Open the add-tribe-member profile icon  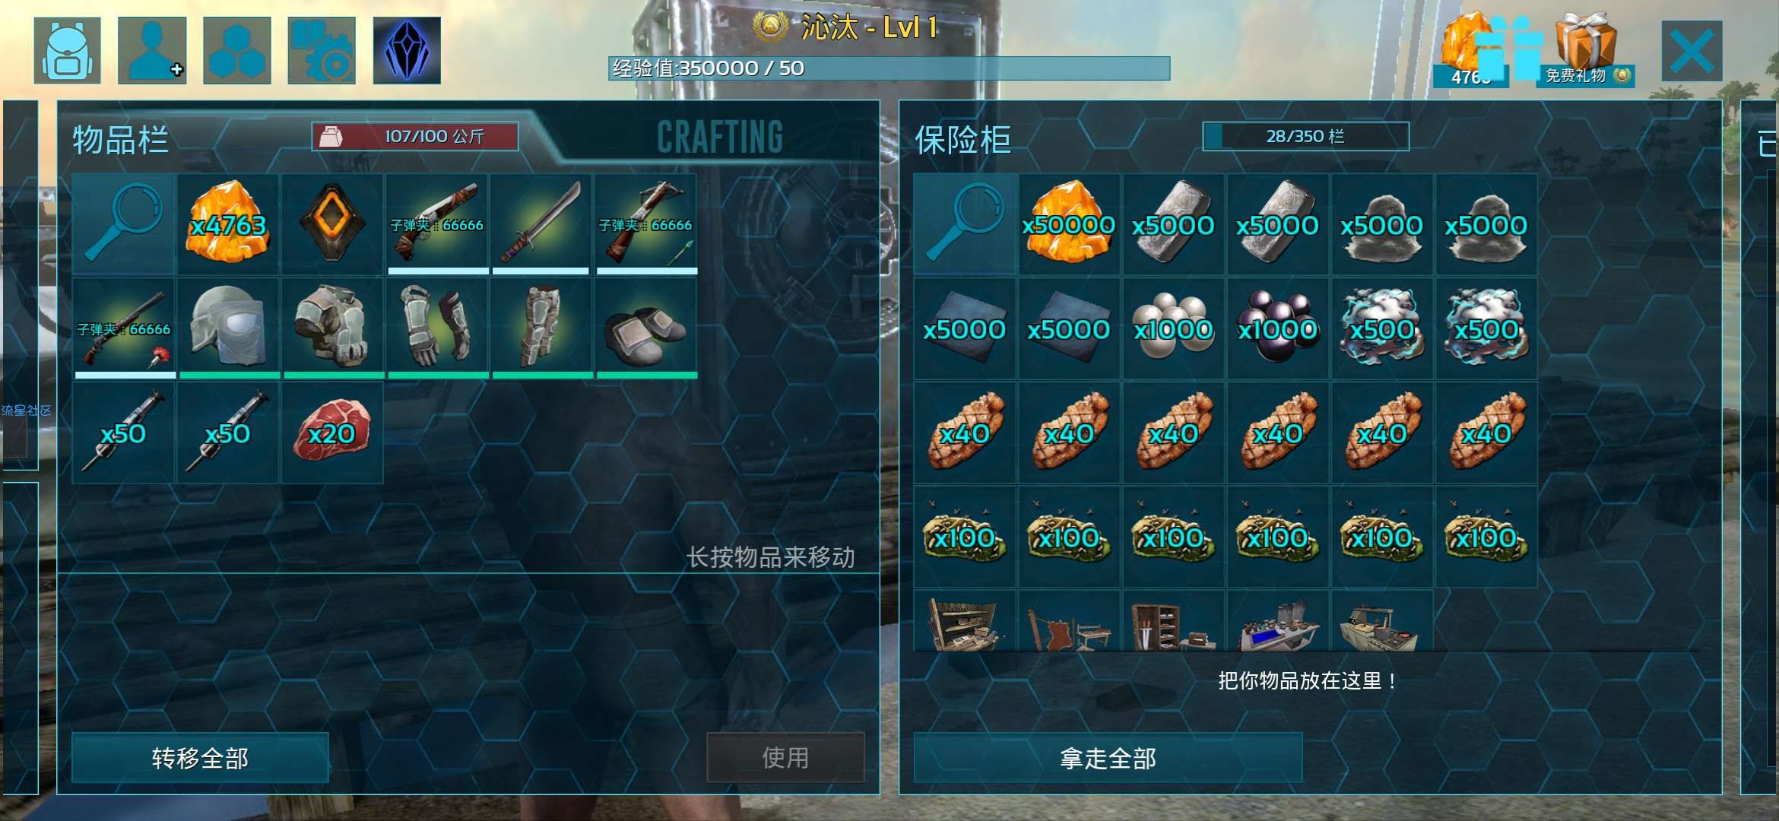(x=152, y=50)
